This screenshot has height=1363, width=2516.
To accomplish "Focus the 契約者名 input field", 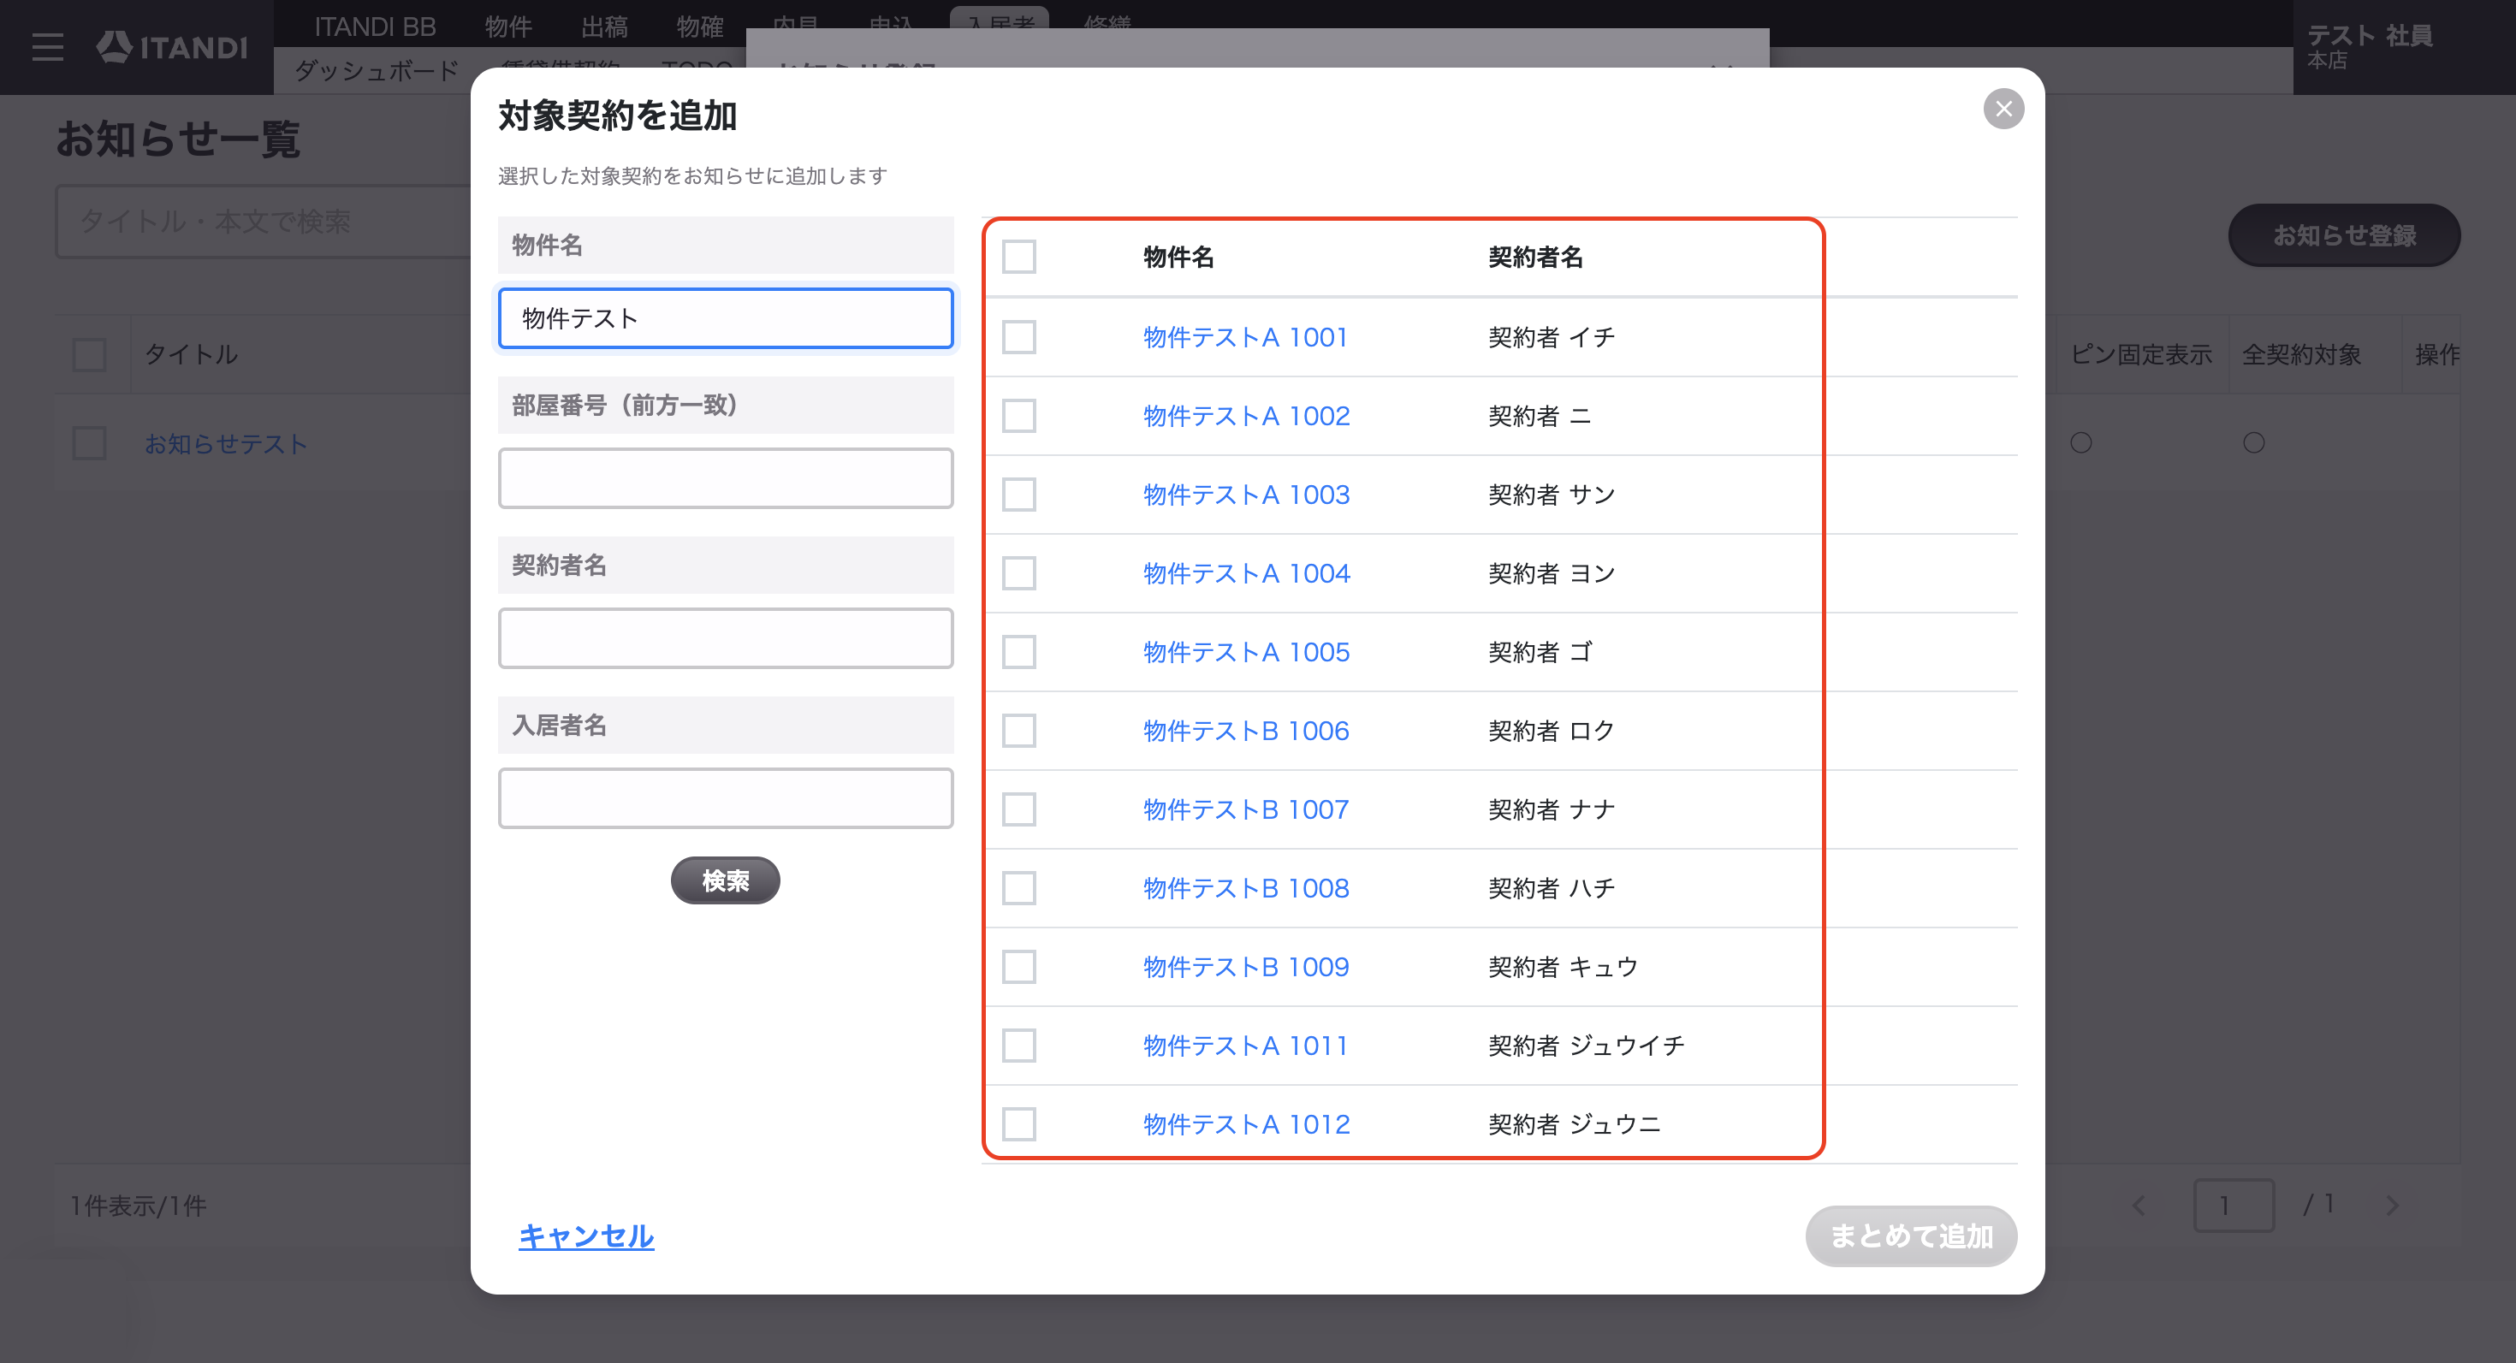I will [725, 638].
